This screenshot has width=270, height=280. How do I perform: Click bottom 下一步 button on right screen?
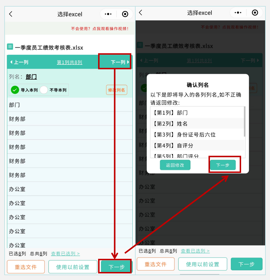click(x=247, y=264)
